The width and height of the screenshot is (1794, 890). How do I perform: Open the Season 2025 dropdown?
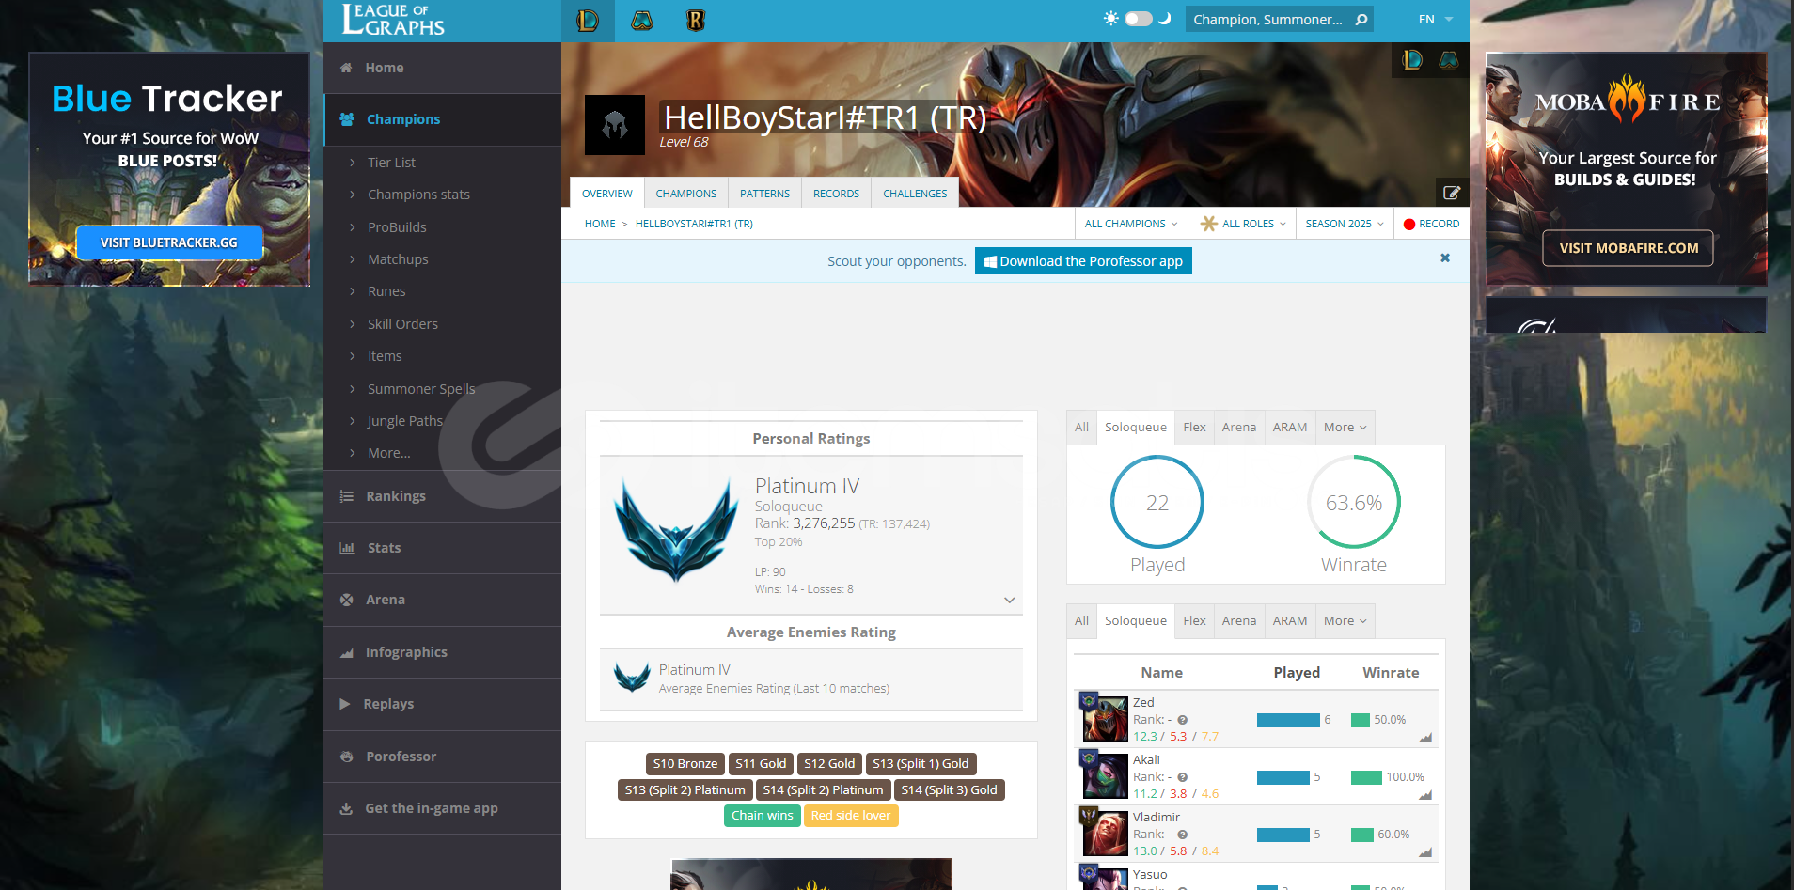click(x=1345, y=224)
